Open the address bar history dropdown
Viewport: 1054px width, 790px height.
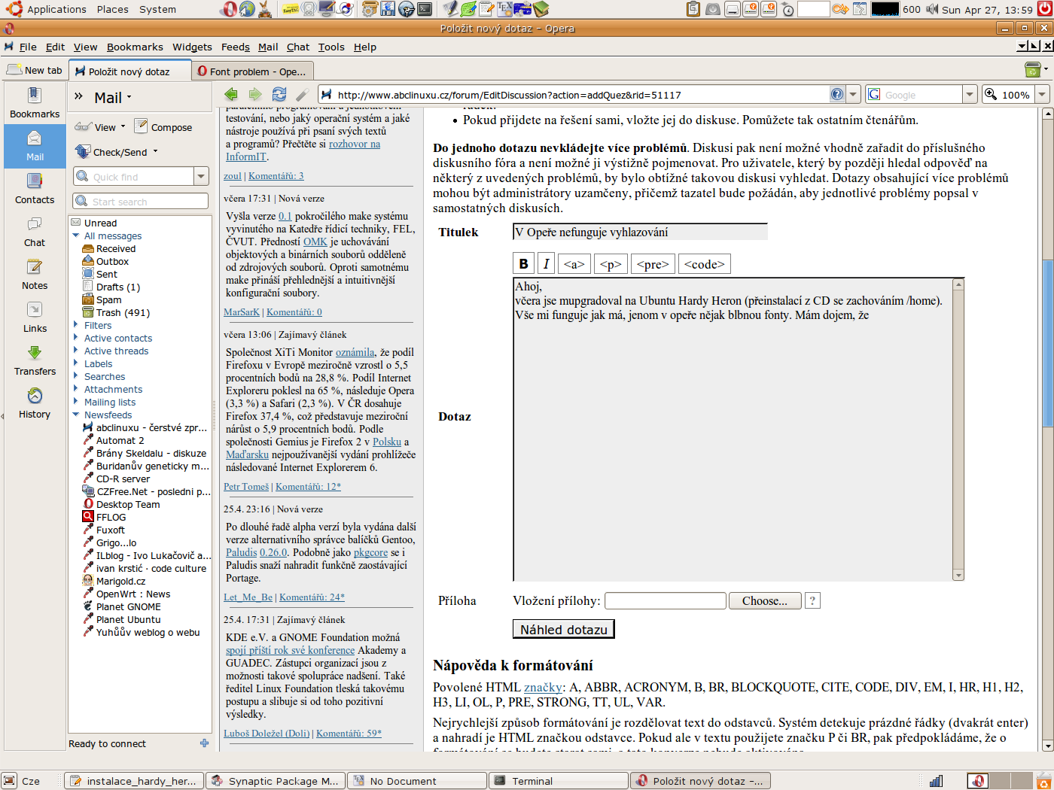click(x=853, y=95)
